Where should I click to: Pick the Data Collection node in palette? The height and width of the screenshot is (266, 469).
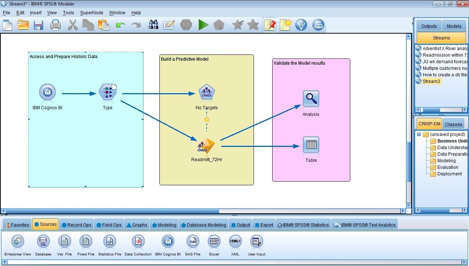coord(138,242)
